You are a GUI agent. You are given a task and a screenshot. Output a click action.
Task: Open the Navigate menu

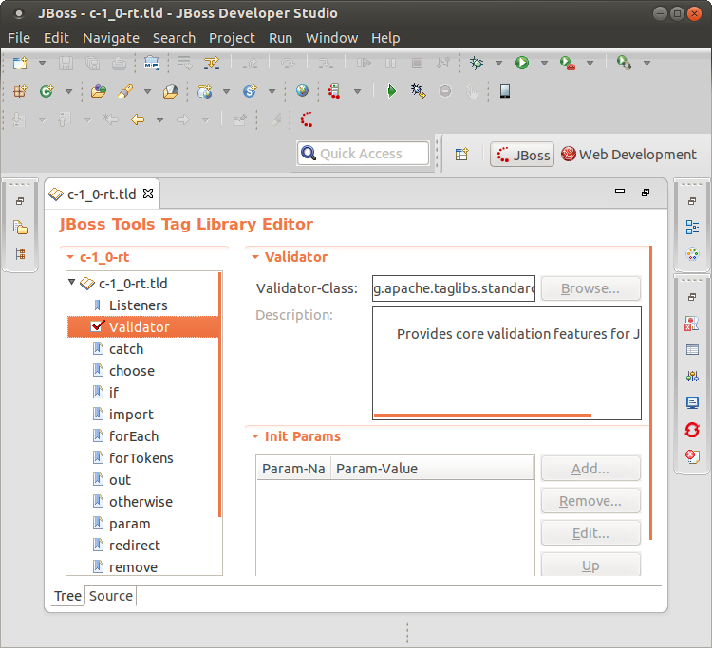pyautogui.click(x=111, y=38)
